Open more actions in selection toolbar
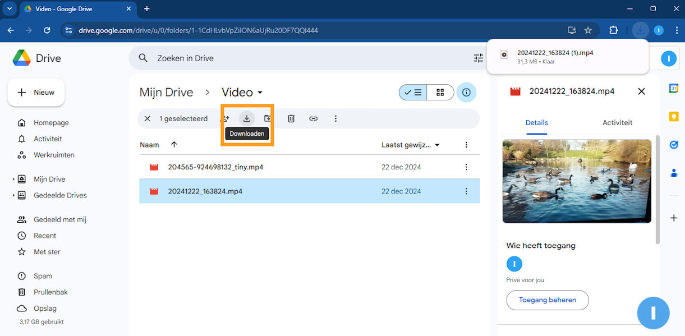 (335, 118)
